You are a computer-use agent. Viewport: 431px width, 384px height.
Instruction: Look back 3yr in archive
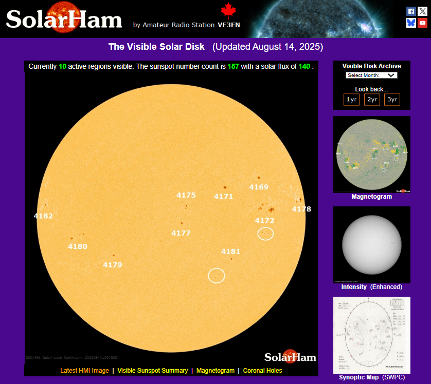point(392,100)
